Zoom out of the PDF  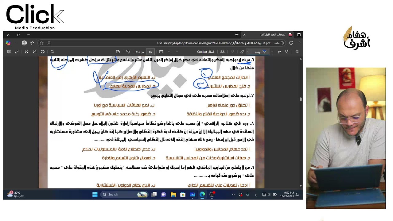pos(177,52)
